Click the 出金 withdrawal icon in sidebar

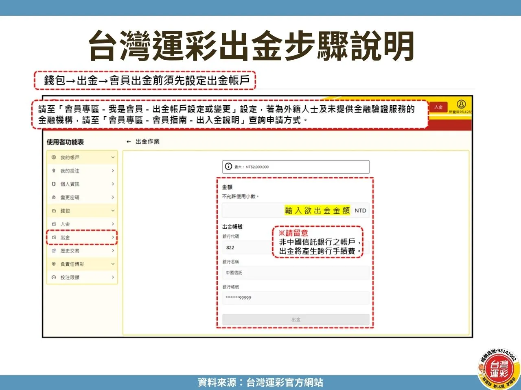pos(54,237)
